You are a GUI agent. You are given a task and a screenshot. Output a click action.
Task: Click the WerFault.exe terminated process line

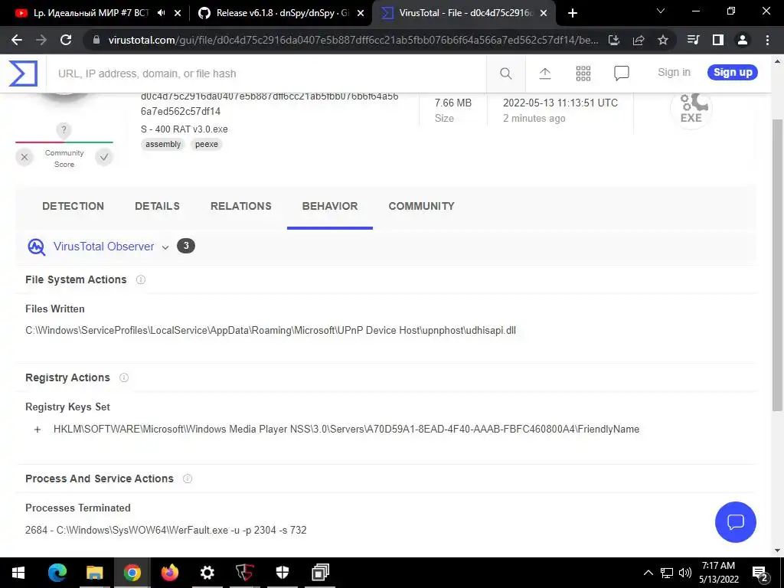(x=166, y=530)
